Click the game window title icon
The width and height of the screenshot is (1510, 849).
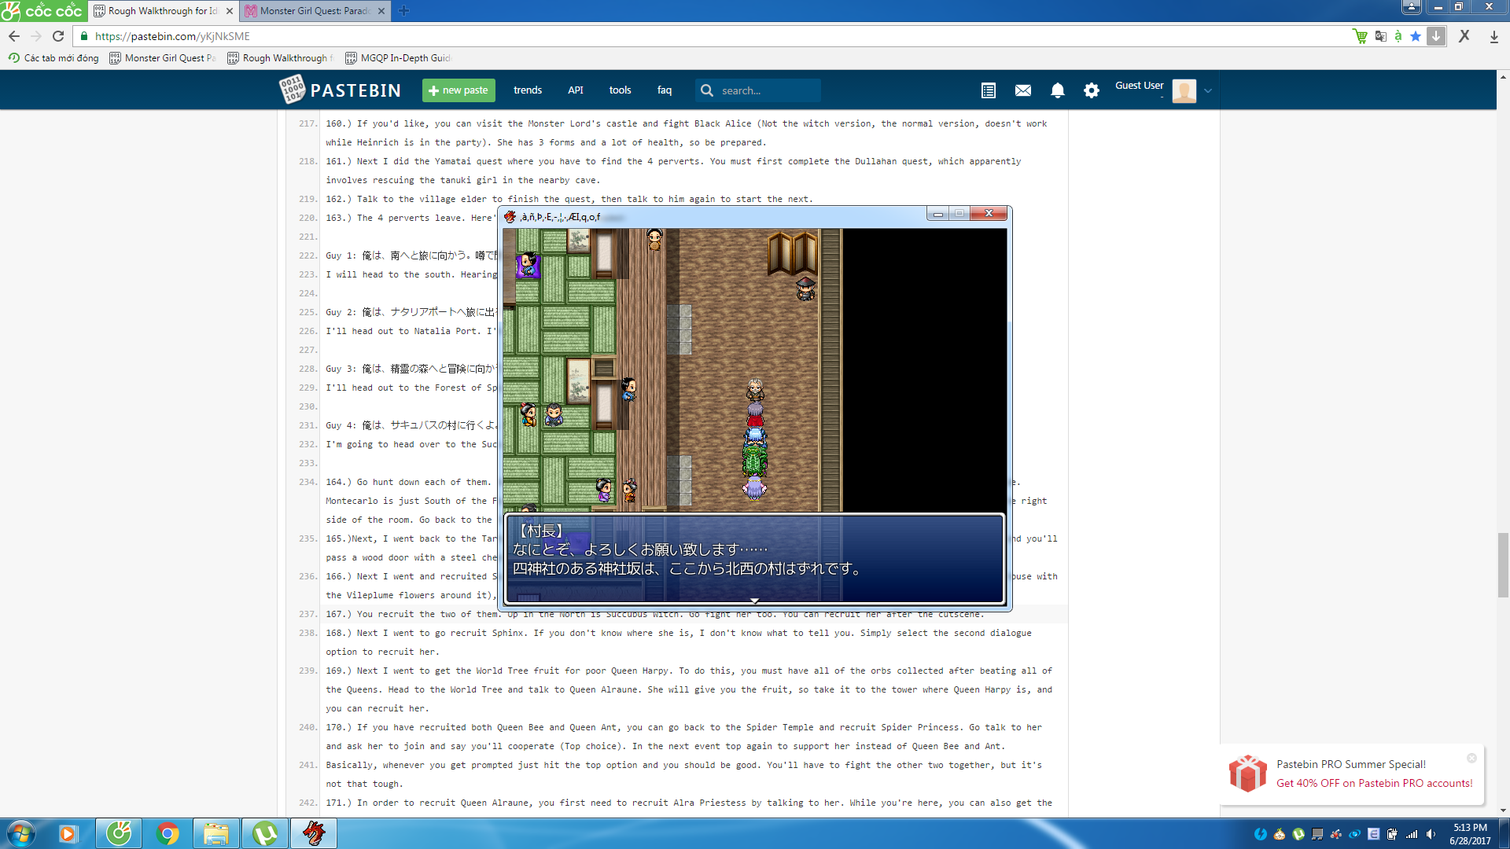tap(510, 216)
